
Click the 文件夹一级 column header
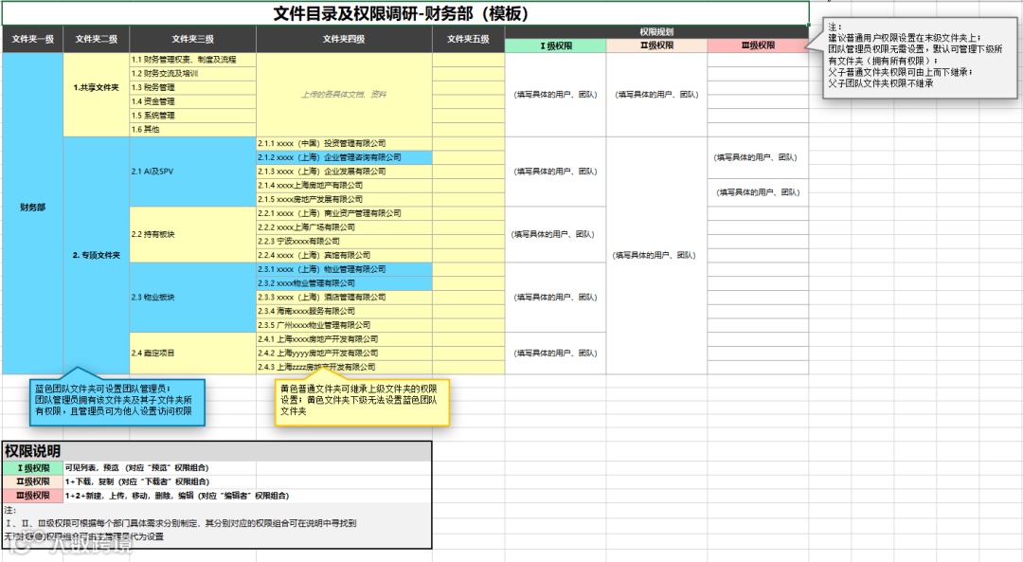[32, 39]
